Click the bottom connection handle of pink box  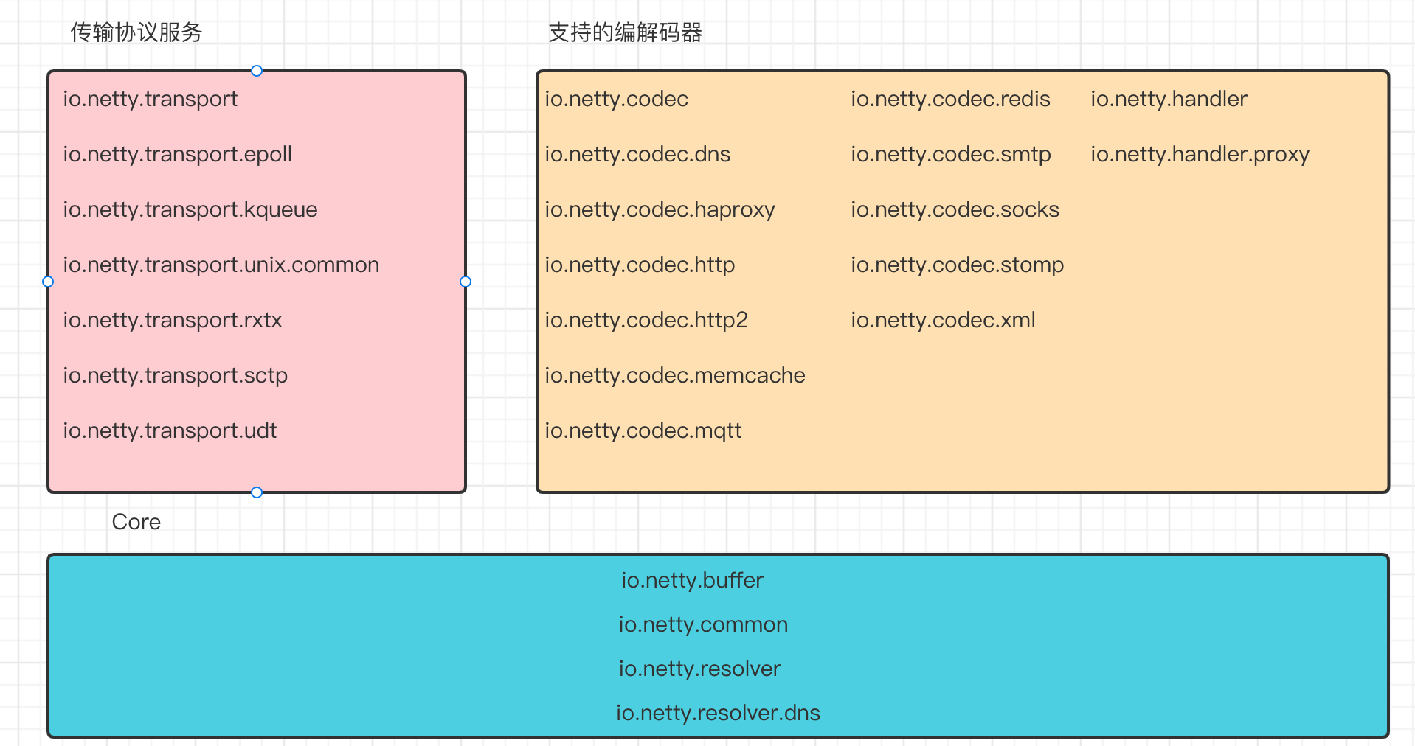257,492
